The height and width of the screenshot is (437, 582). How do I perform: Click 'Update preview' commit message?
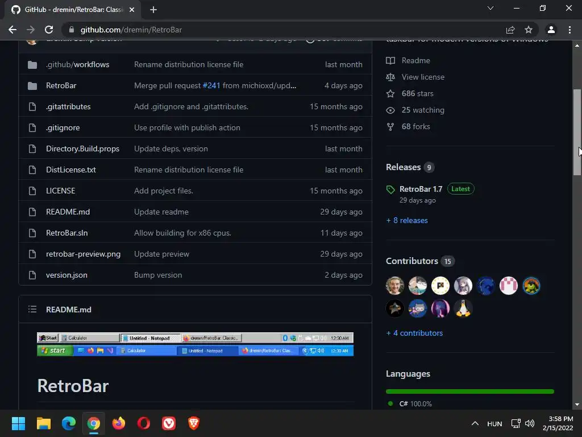point(162,254)
